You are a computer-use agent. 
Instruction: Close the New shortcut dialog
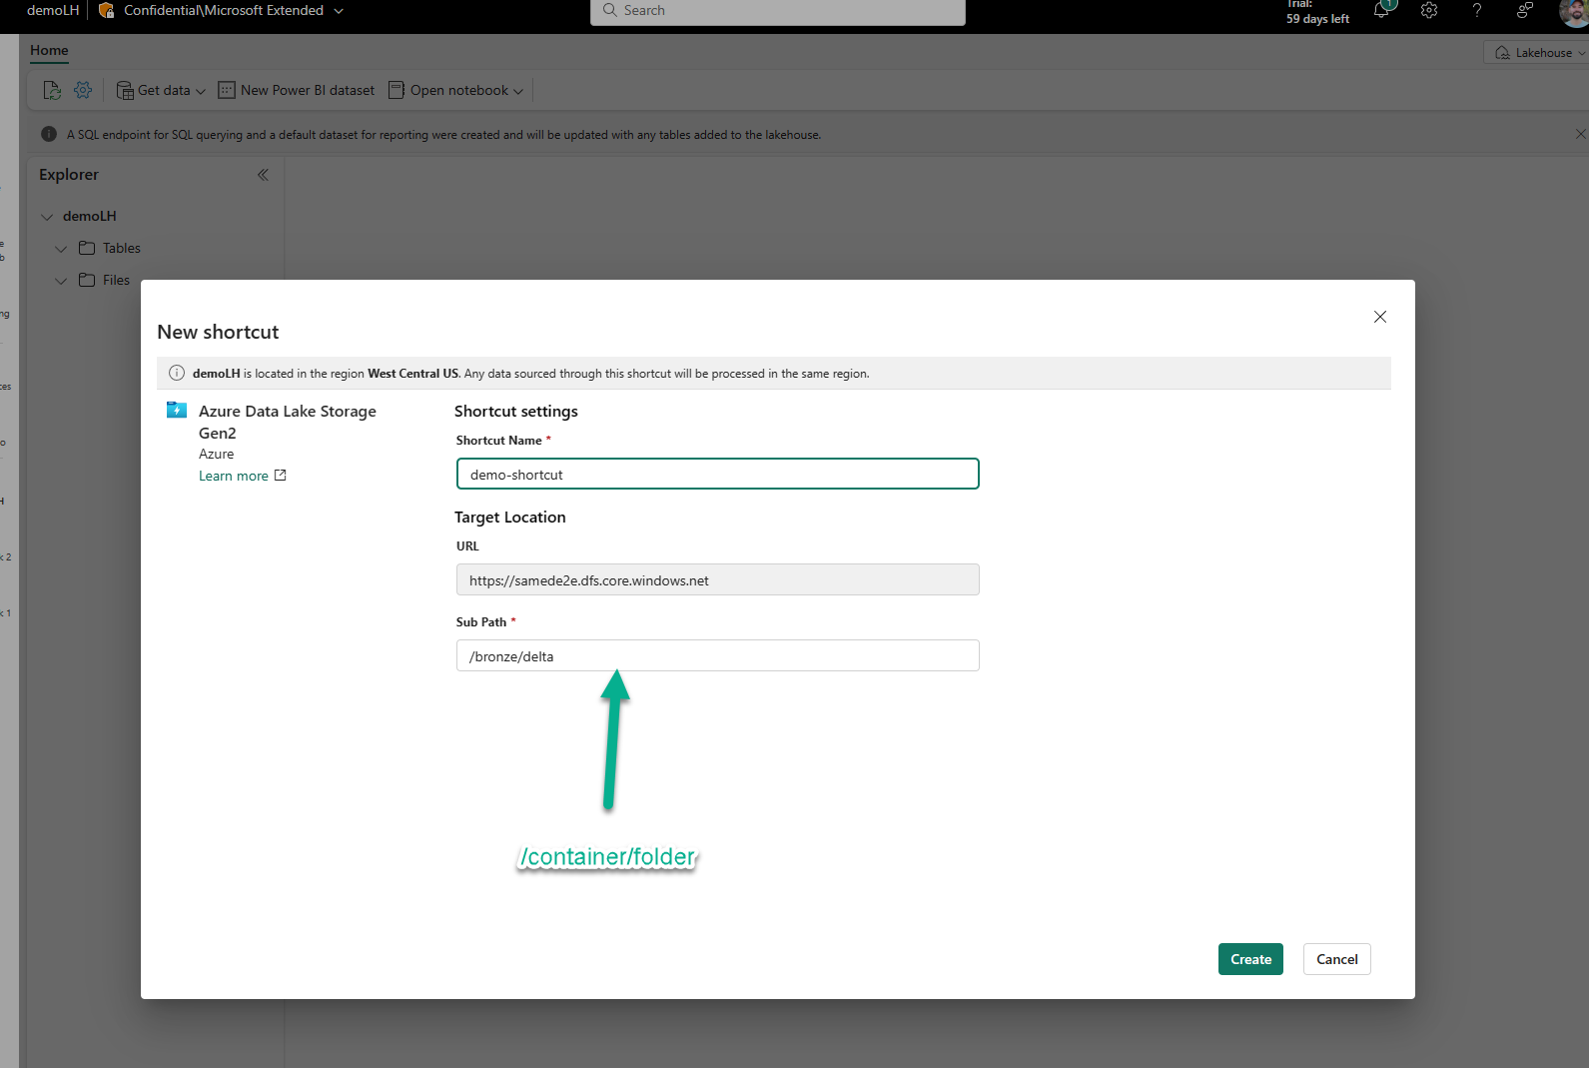[x=1380, y=317]
